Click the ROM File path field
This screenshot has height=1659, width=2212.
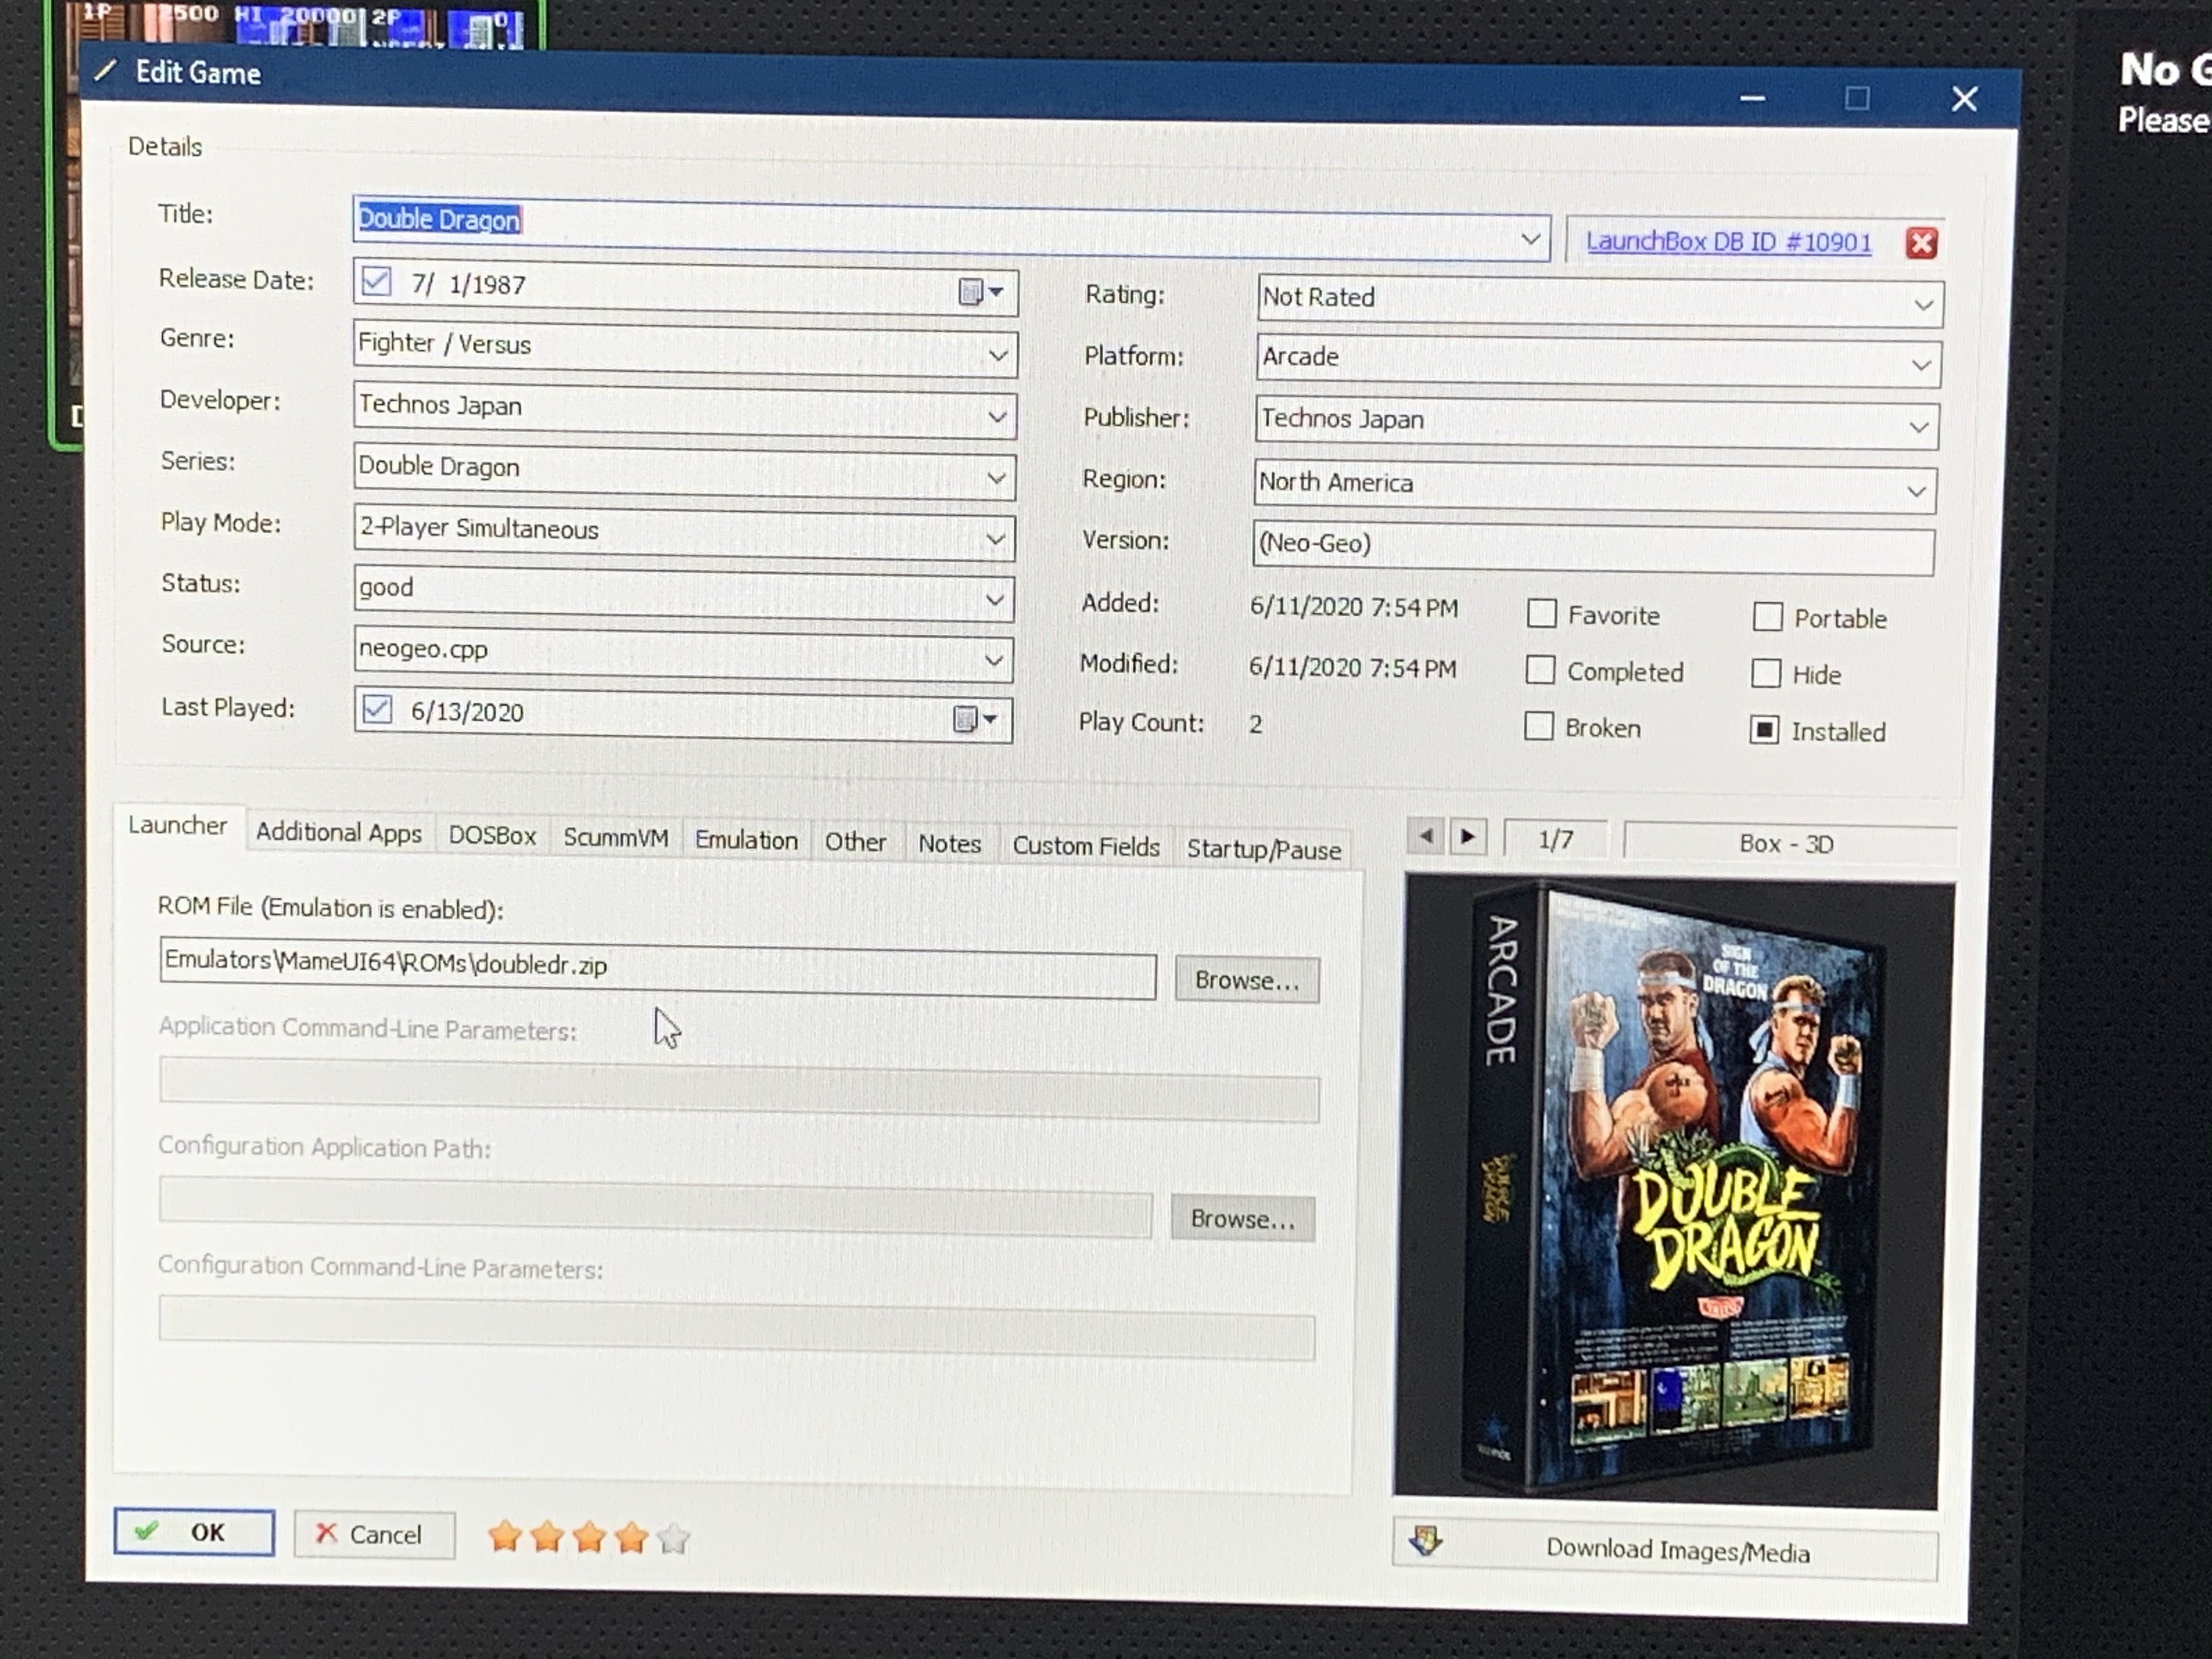click(x=657, y=968)
